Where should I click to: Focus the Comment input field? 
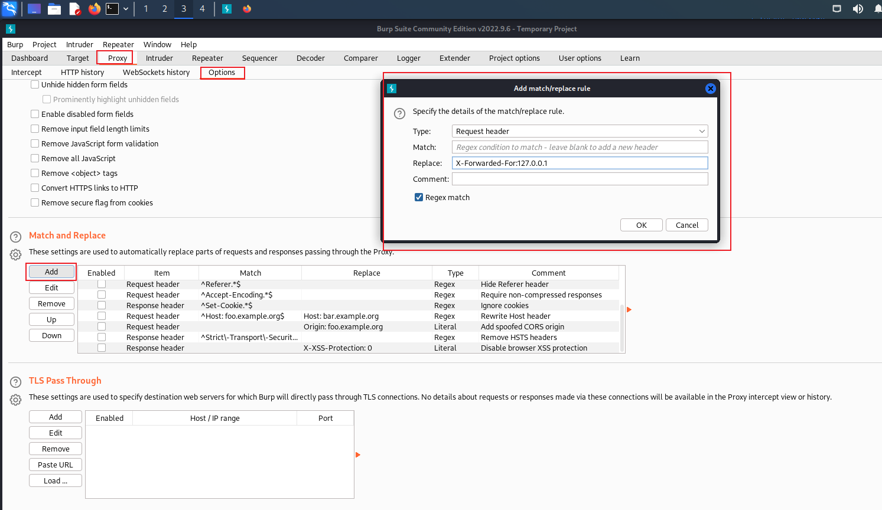point(580,179)
